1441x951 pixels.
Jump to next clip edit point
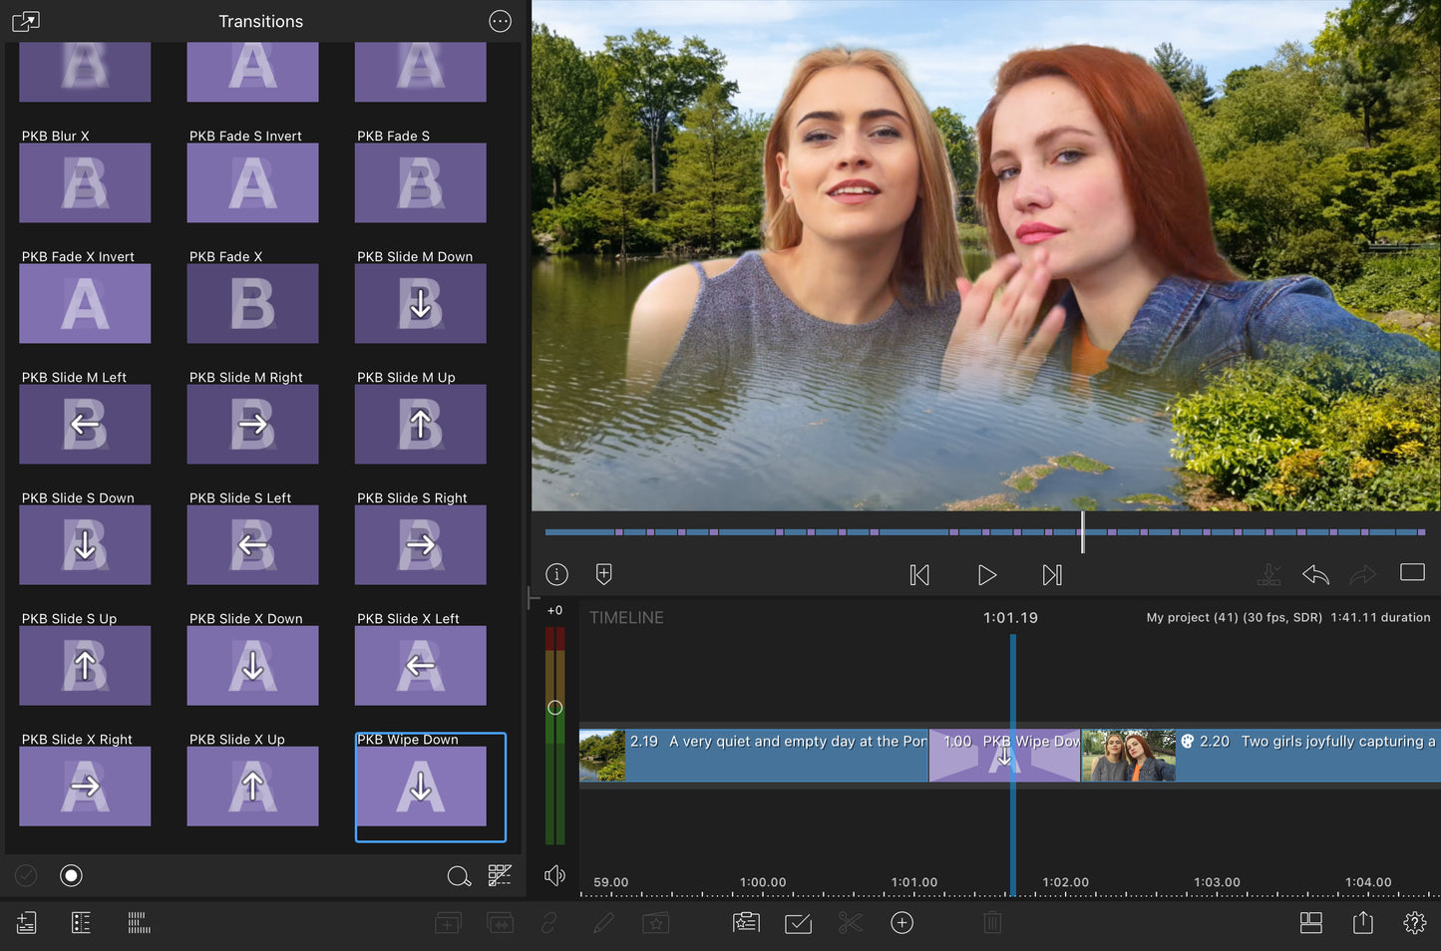(1052, 575)
